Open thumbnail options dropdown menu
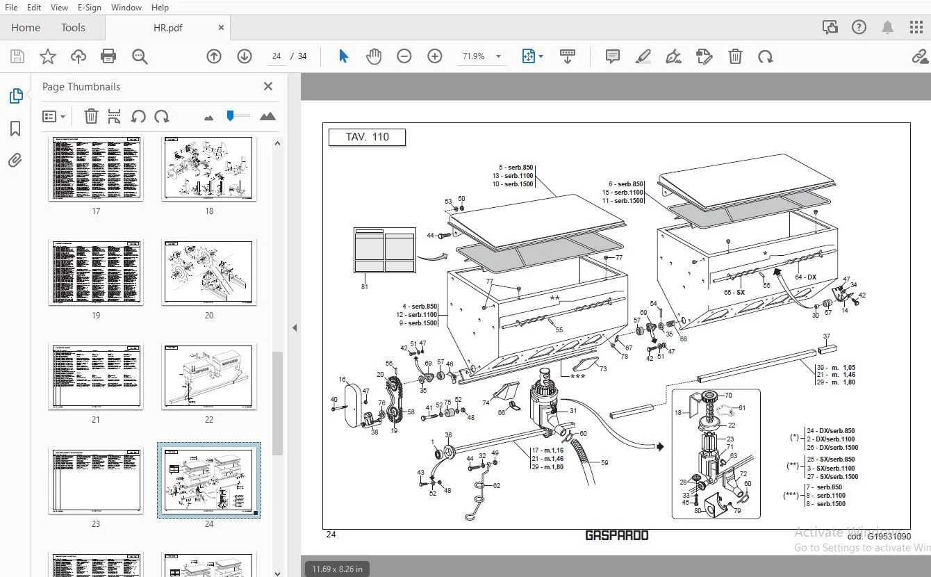Screen dimensions: 931x577 pyautogui.click(x=54, y=116)
